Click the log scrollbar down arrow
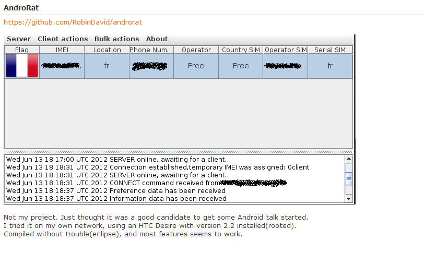Image resolution: width=425 pixels, height=265 pixels. 349,198
